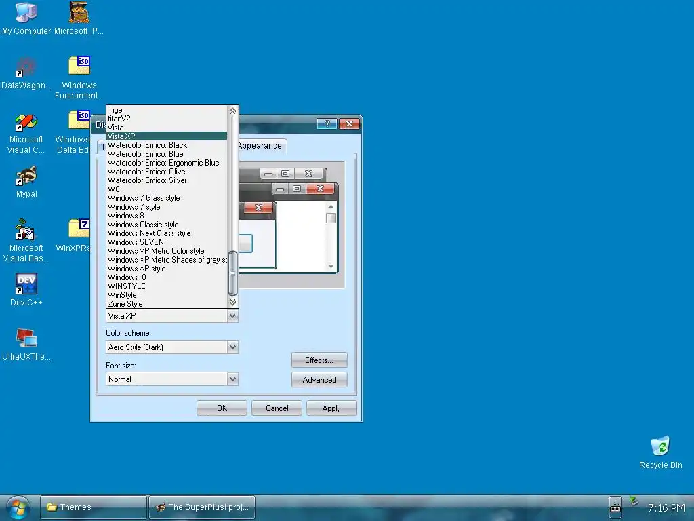
Task: Select the highlighted Vista XP entry
Action: click(x=167, y=136)
